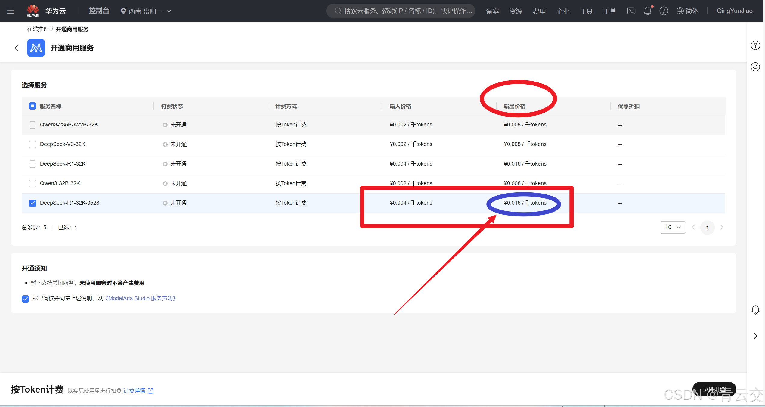
Task: Open the customer service headset icon
Action: (x=755, y=310)
